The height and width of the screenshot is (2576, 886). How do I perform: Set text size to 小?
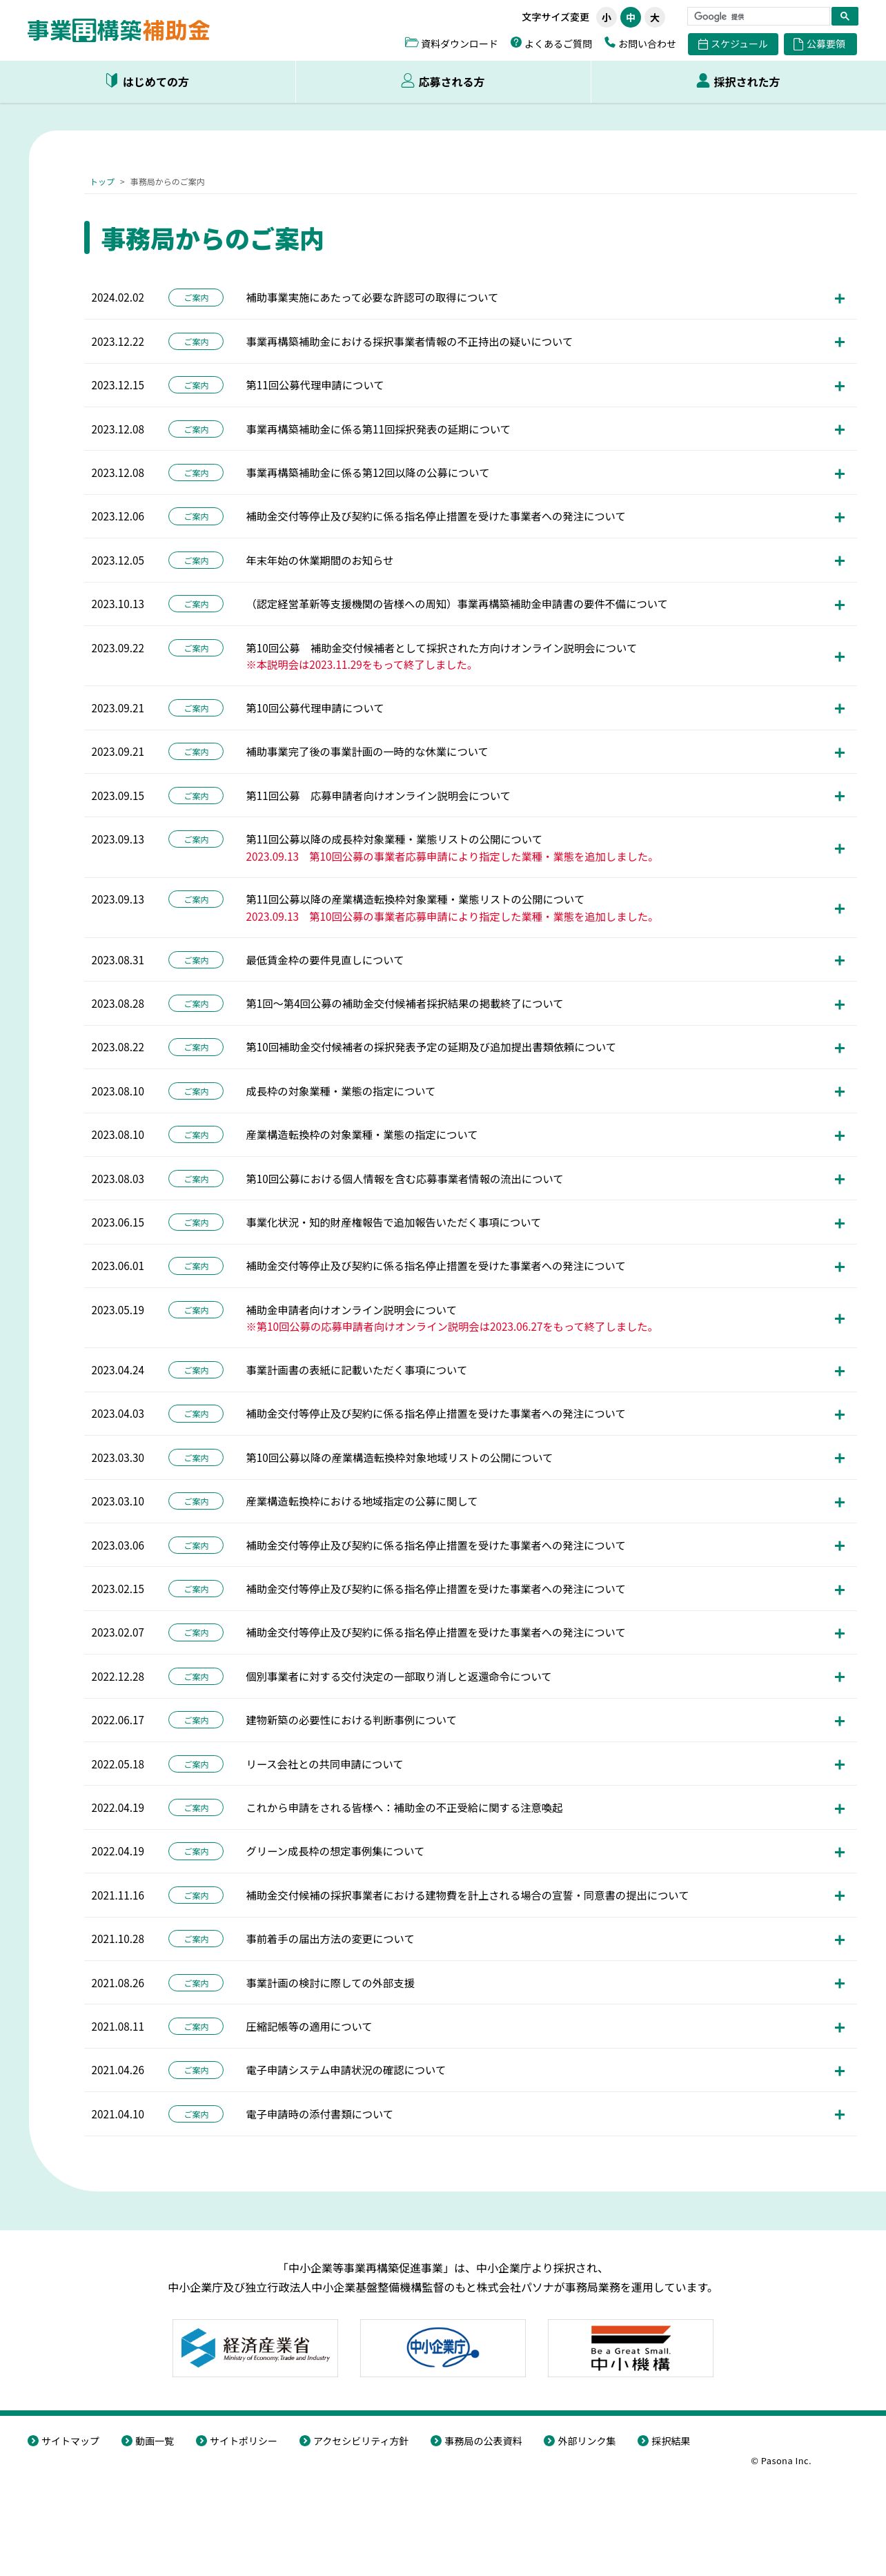coord(606,17)
